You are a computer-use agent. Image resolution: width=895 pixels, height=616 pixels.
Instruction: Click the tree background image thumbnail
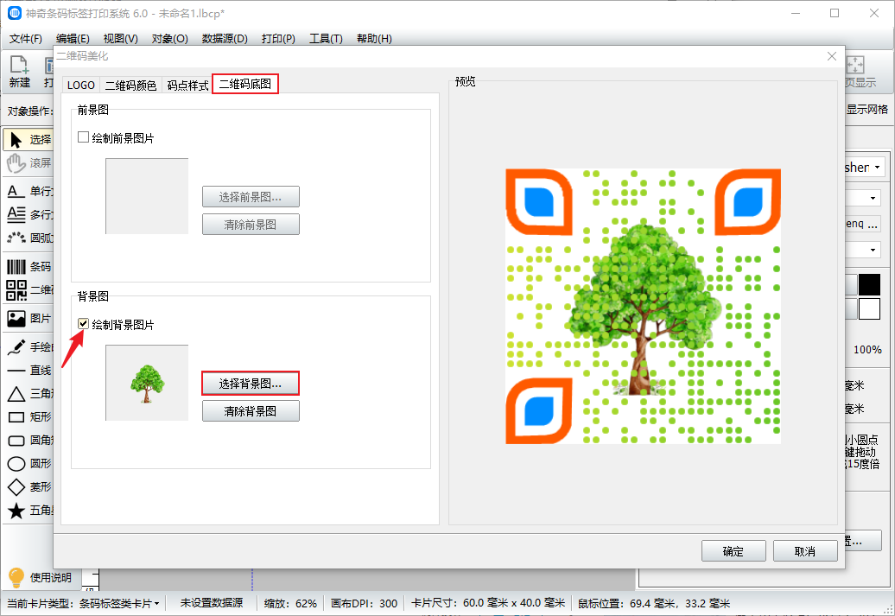tap(147, 383)
